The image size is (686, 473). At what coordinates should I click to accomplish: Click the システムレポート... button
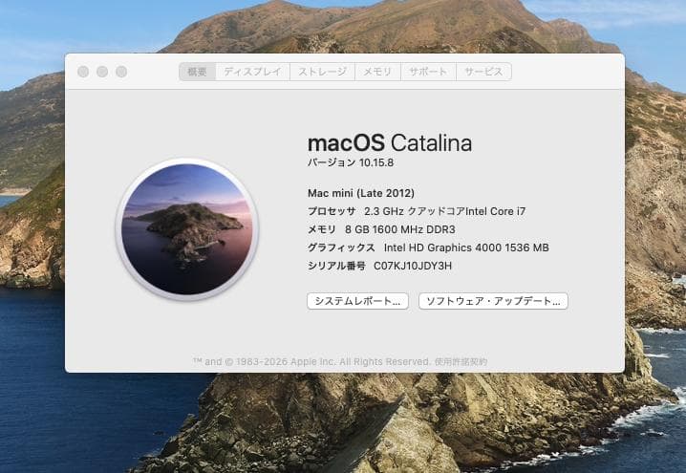[358, 301]
